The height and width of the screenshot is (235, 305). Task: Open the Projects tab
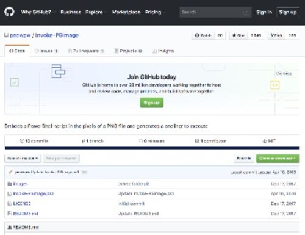click(128, 51)
